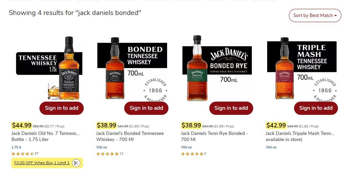Click Sign in to add for Bonded Tennessee Whiskey
The width and height of the screenshot is (357, 192).
146,108
